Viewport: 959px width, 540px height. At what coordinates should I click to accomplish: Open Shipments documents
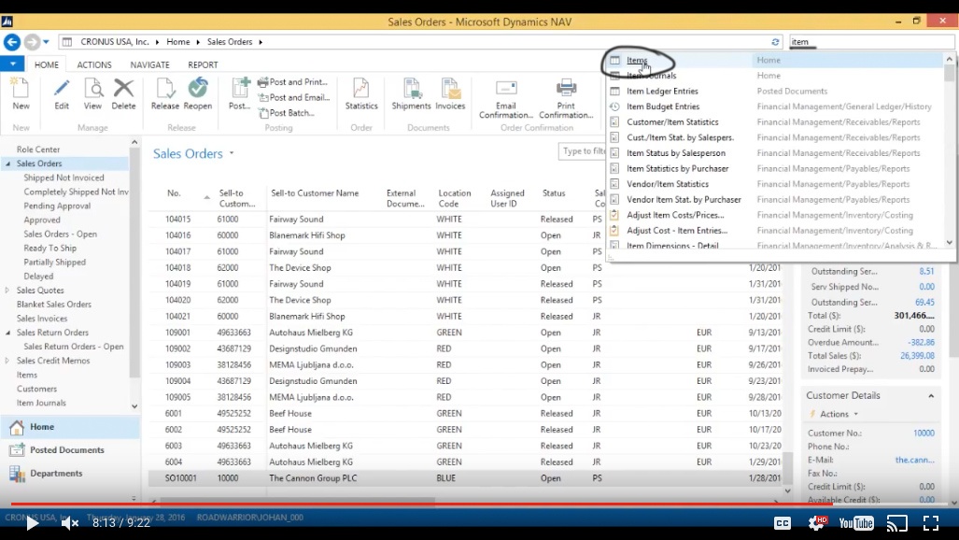point(411,93)
